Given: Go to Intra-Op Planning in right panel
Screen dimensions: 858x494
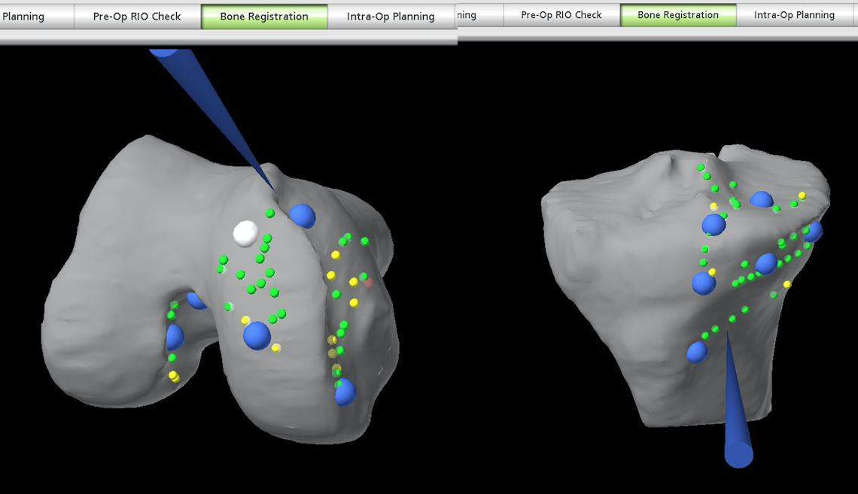Looking at the screenshot, I should pos(794,15).
